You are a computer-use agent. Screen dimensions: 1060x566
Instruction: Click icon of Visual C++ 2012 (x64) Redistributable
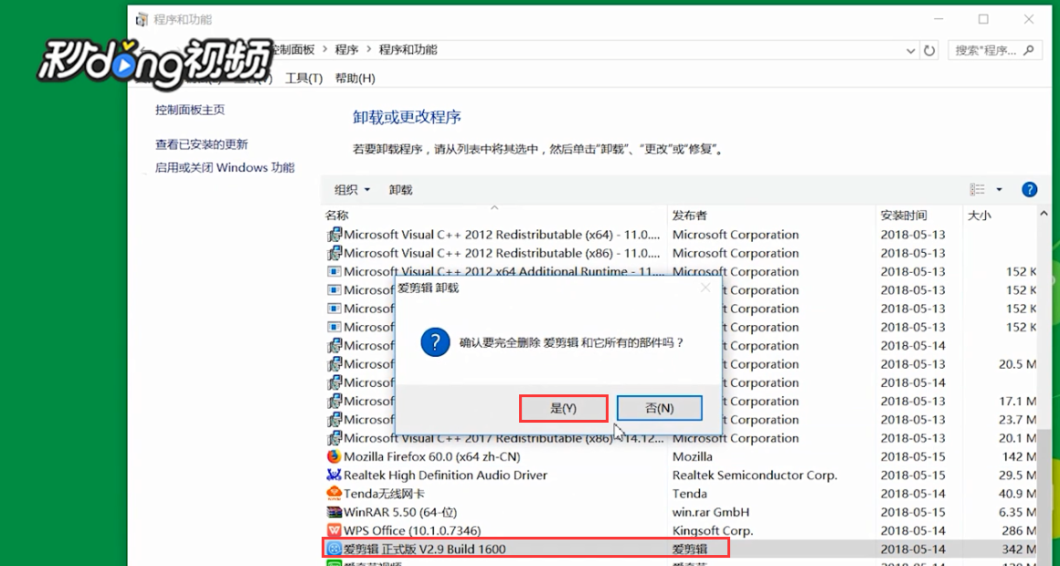(x=334, y=235)
